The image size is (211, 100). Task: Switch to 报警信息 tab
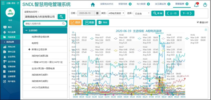[123, 4]
